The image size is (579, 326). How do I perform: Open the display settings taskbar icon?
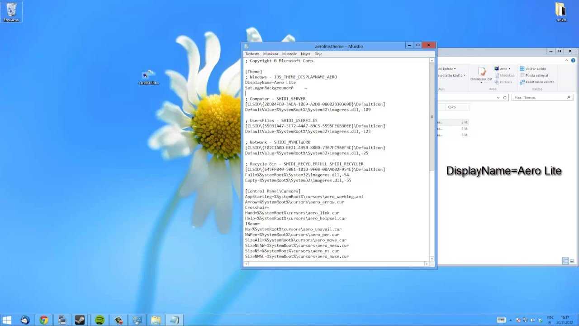point(137,320)
